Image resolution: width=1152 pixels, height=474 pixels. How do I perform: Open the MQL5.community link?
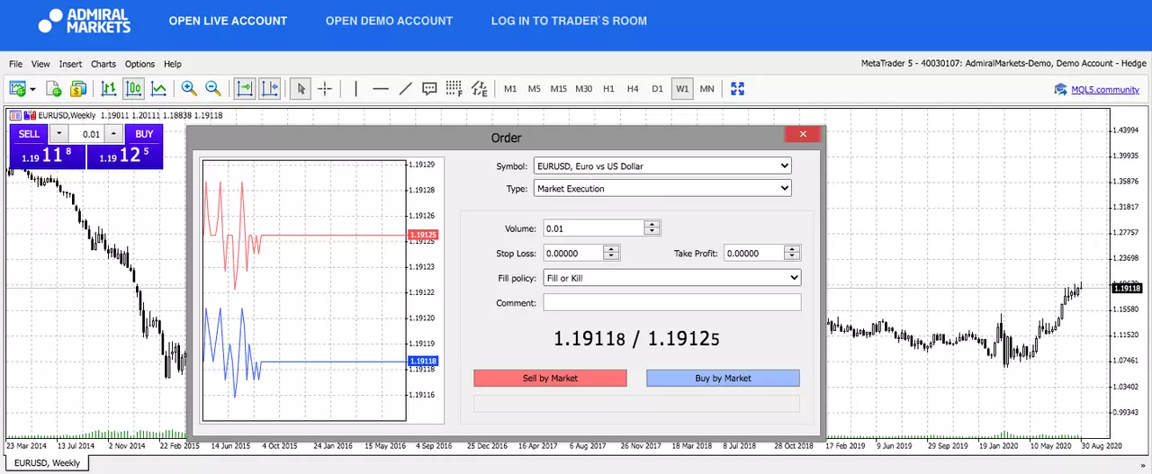(1105, 89)
